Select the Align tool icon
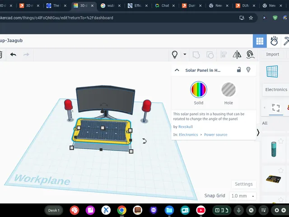 (x=224, y=55)
